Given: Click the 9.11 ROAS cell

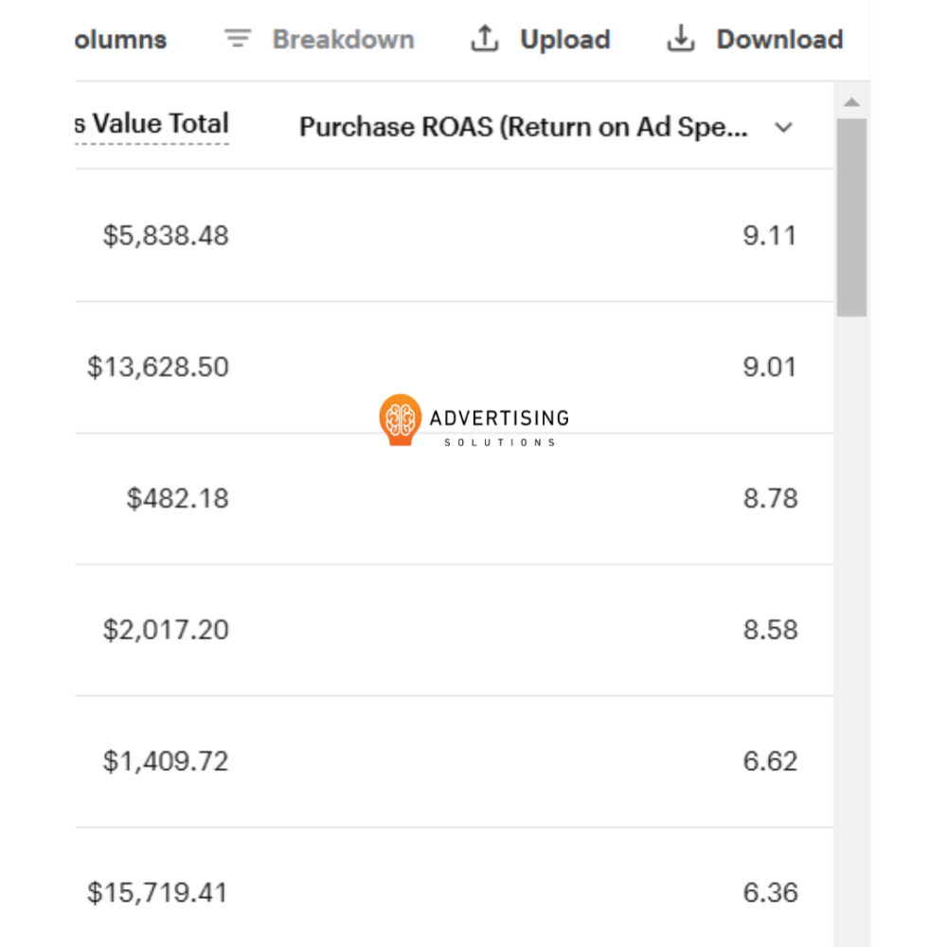Looking at the screenshot, I should tap(770, 236).
